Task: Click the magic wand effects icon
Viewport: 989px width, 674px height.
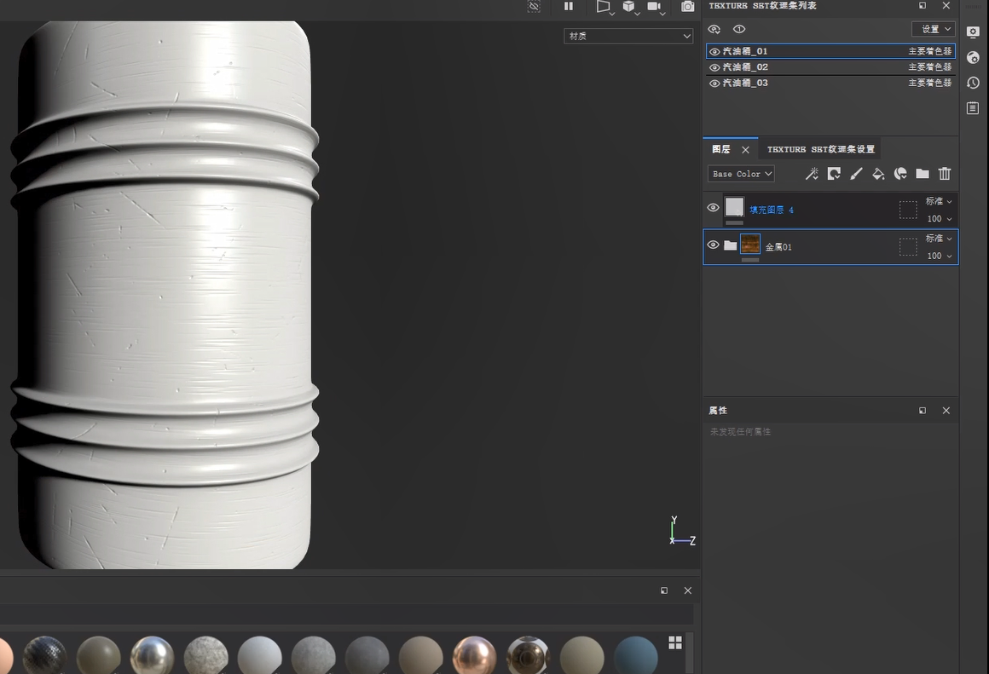Action: coord(812,174)
